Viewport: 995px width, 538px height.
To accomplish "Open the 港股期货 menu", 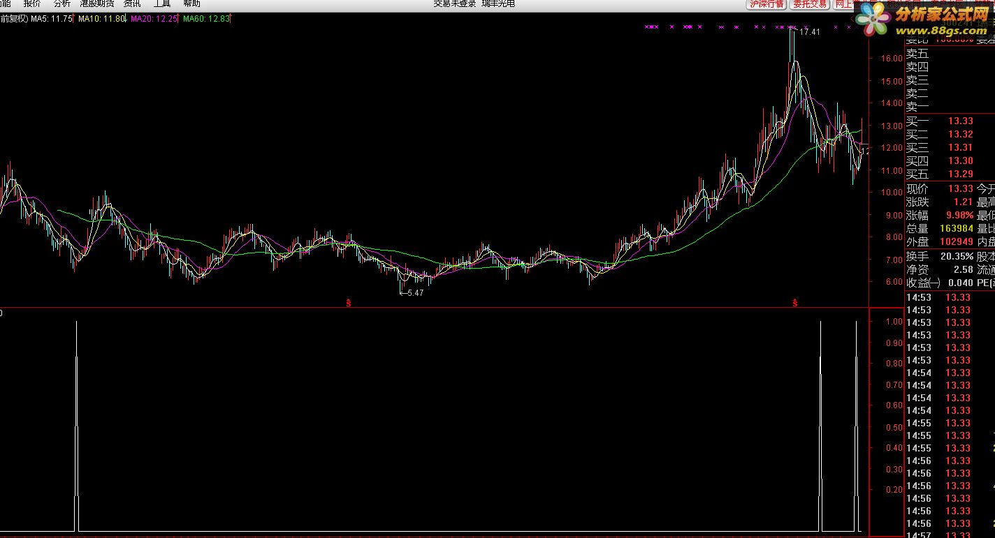I will pos(97,3).
